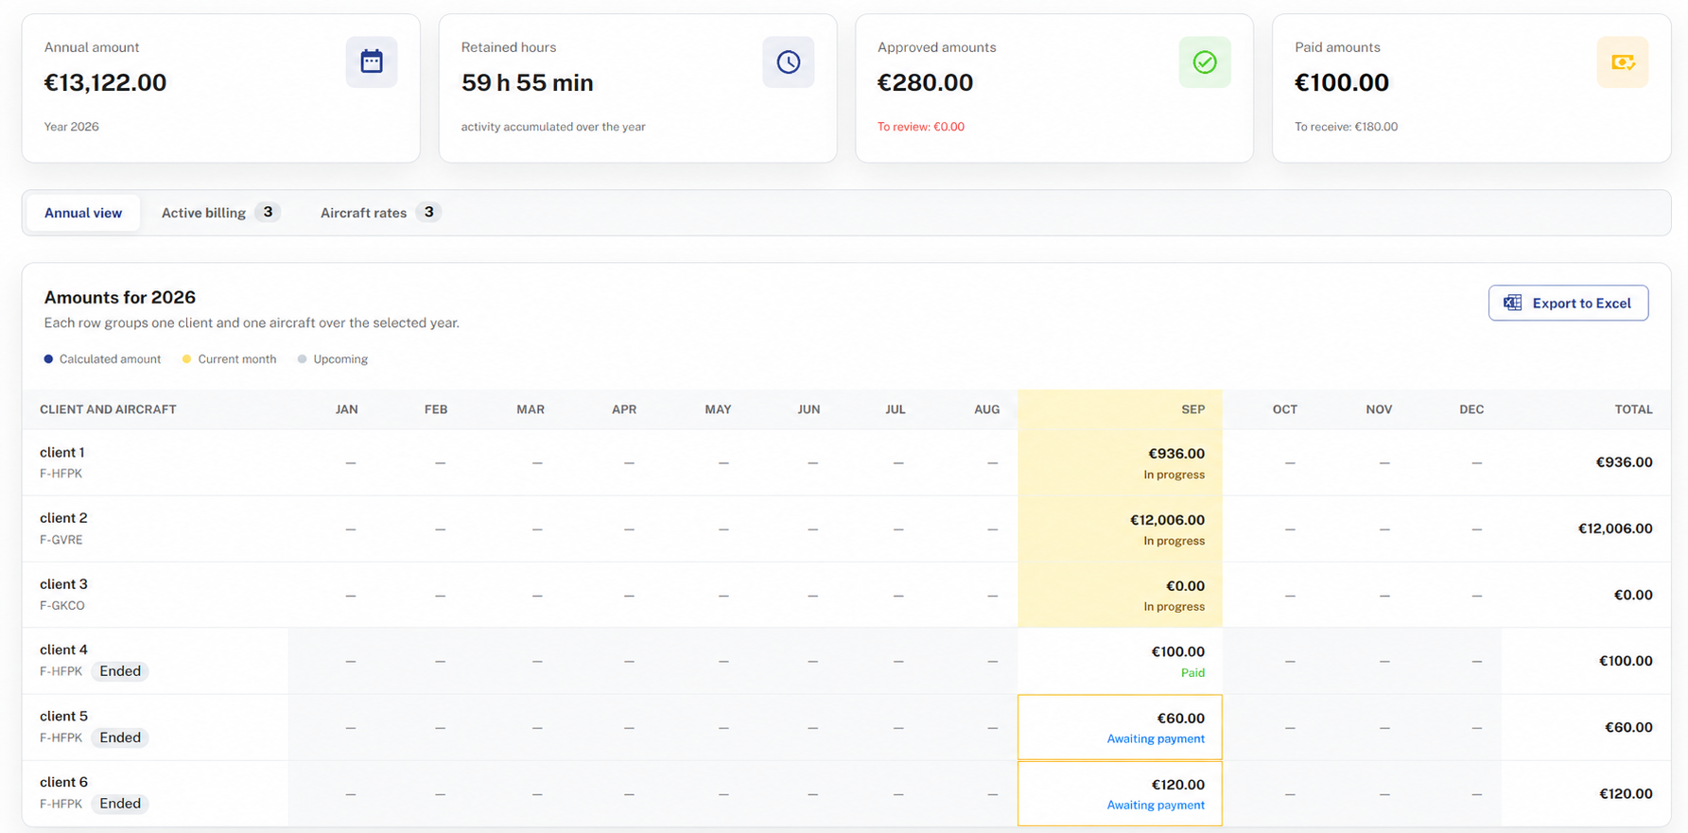
Task: Click the Upcoming legend label
Action: 340,359
